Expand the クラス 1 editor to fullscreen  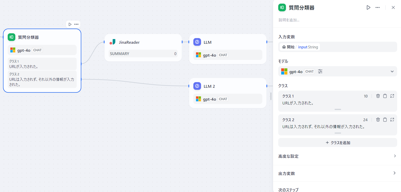(392, 96)
